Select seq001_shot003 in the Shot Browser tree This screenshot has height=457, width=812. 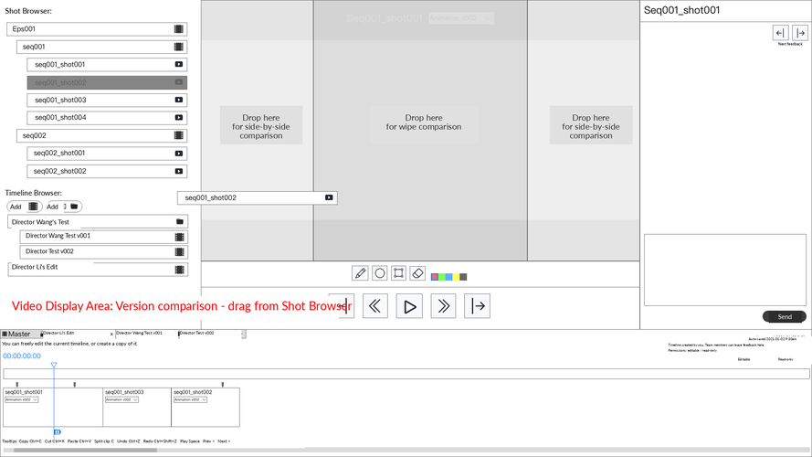[107, 100]
